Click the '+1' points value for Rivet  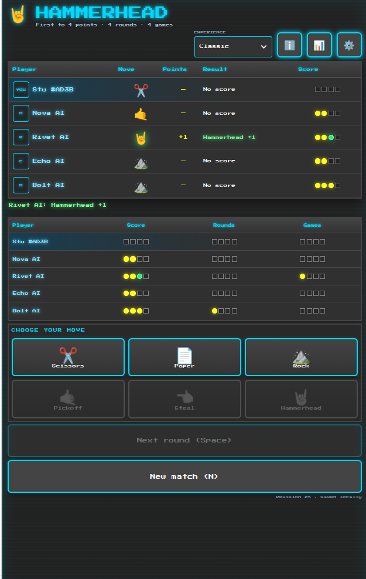183,137
